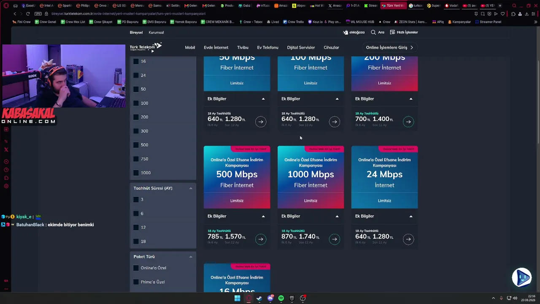This screenshot has height=304, width=540.
Task: Click the Online İşlemlere Giriş button
Action: [x=389, y=47]
